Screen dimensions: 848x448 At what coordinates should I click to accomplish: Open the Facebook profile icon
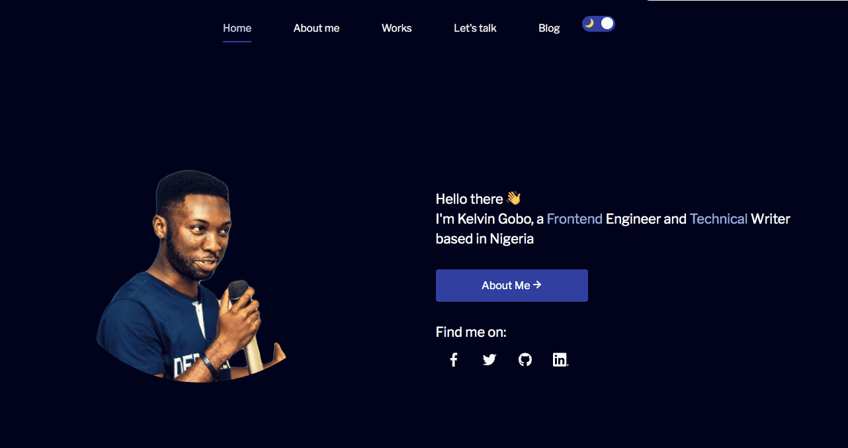454,360
